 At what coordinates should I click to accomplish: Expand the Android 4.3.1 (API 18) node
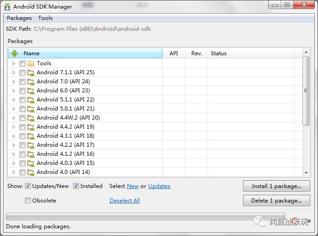[14, 136]
